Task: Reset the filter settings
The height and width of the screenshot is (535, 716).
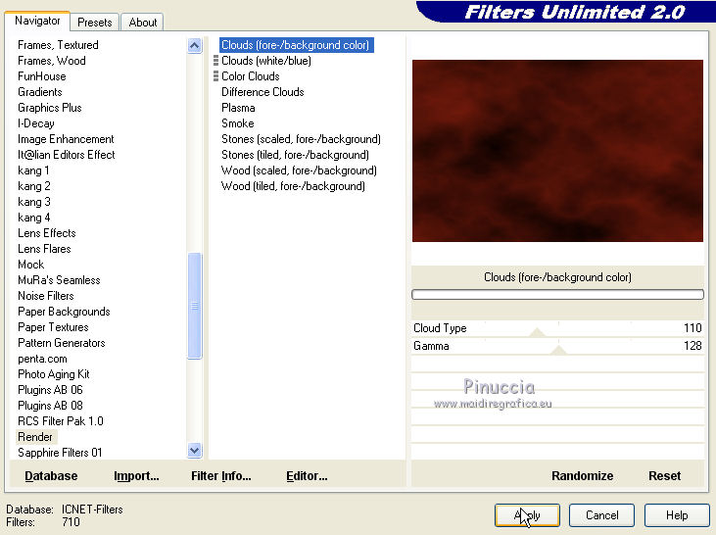Action: click(x=664, y=475)
